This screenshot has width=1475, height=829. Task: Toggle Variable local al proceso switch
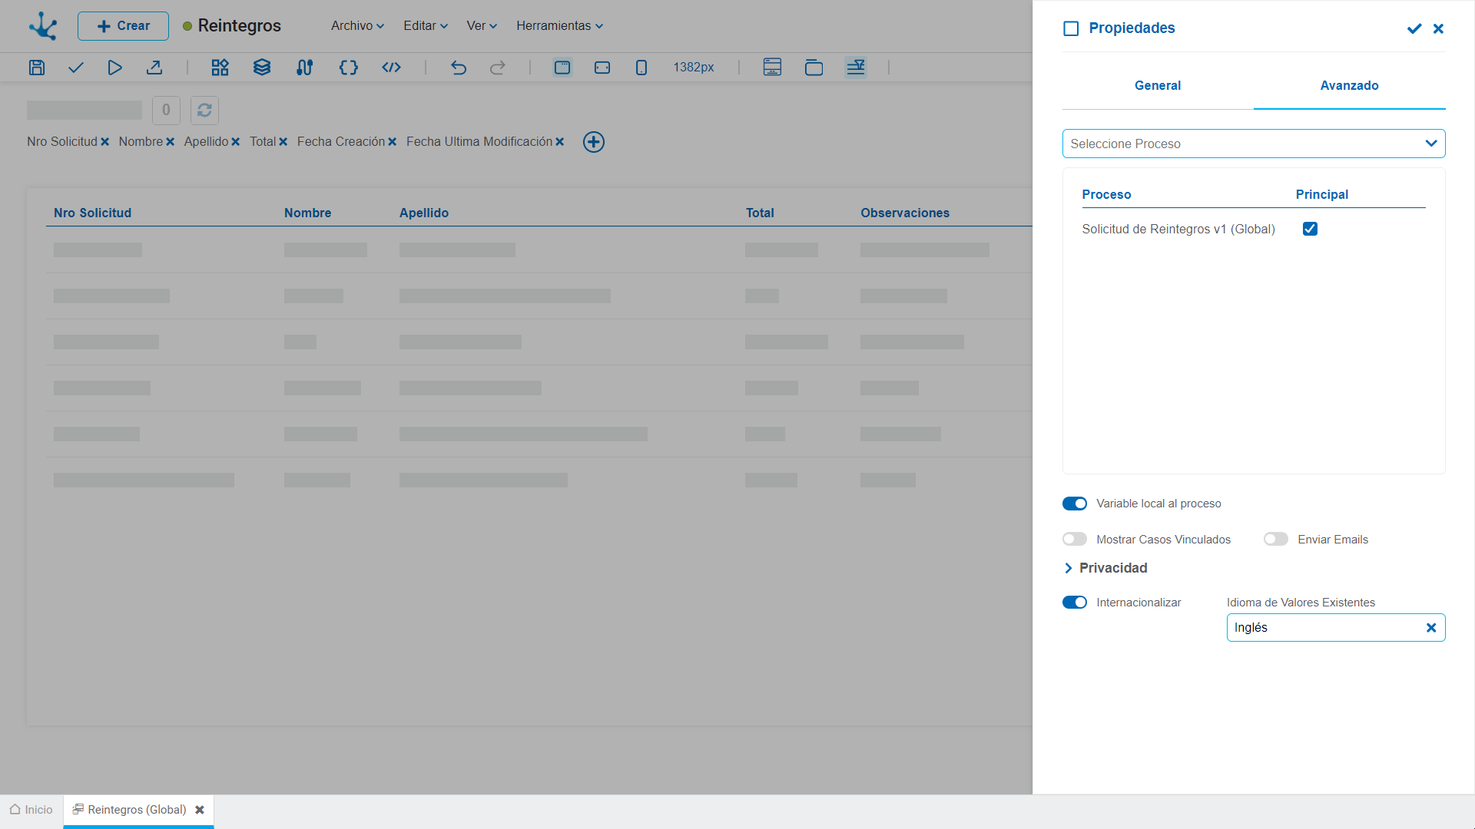click(x=1075, y=504)
